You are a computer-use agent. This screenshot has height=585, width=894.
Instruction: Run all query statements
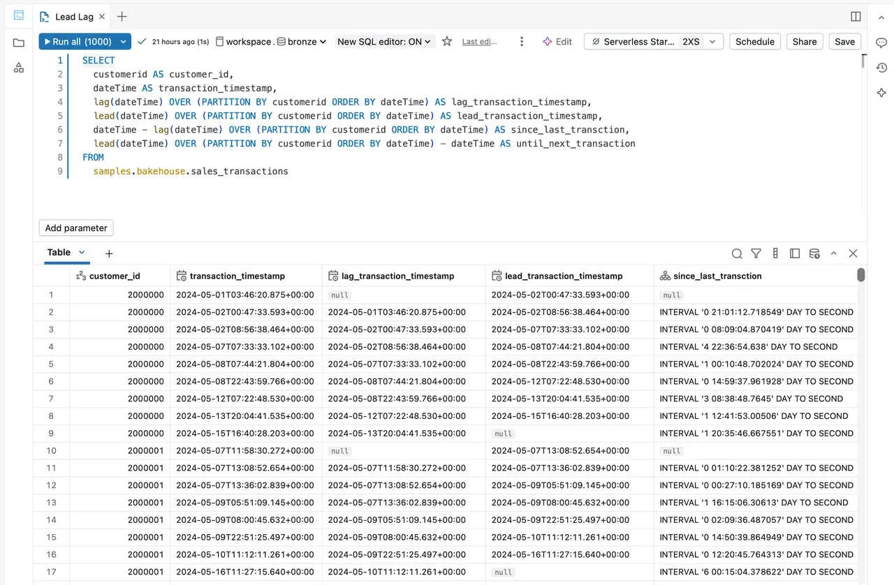pos(78,42)
